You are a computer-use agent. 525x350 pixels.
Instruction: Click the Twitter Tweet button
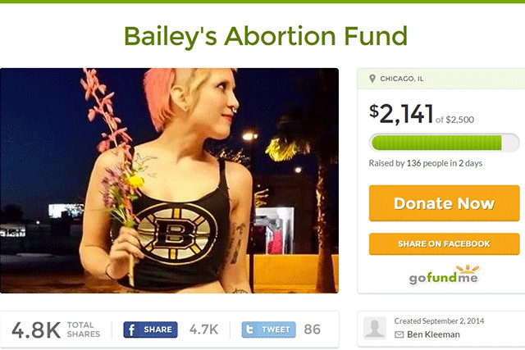pos(268,330)
